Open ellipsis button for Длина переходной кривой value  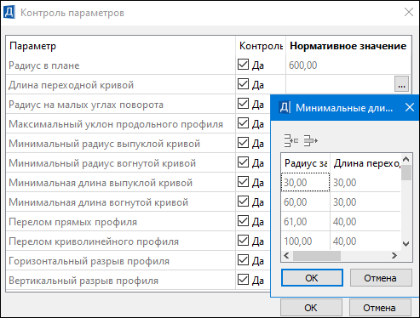pyautogui.click(x=401, y=84)
